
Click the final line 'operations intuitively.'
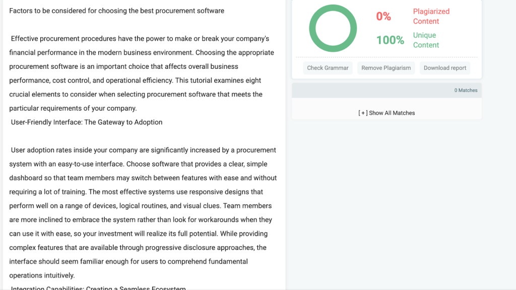(x=42, y=275)
